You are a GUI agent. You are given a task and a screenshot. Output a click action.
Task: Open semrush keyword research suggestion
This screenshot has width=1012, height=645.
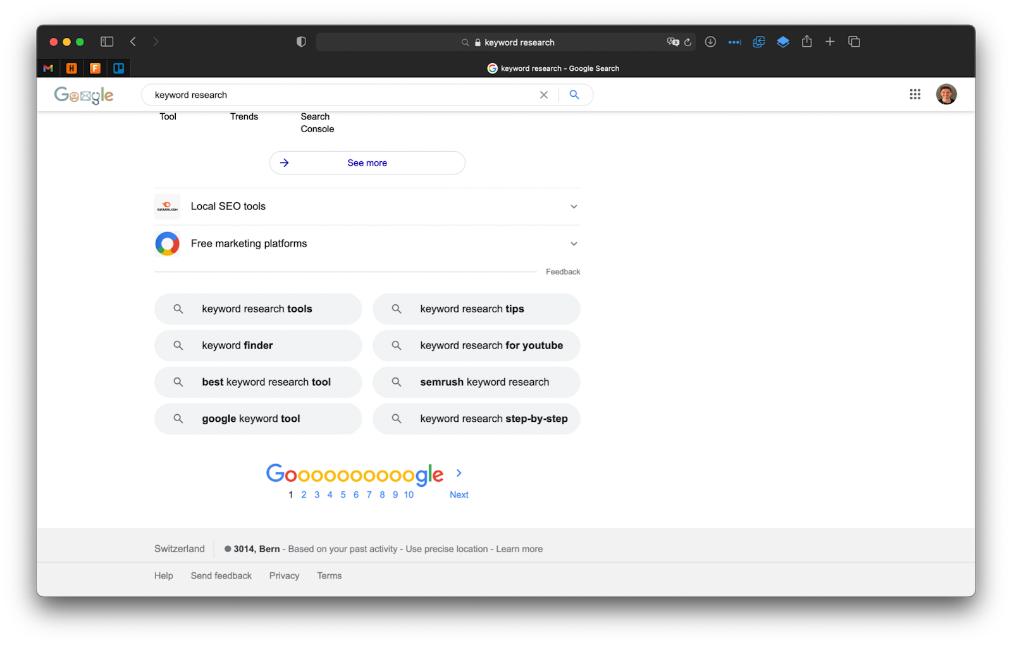[476, 383]
